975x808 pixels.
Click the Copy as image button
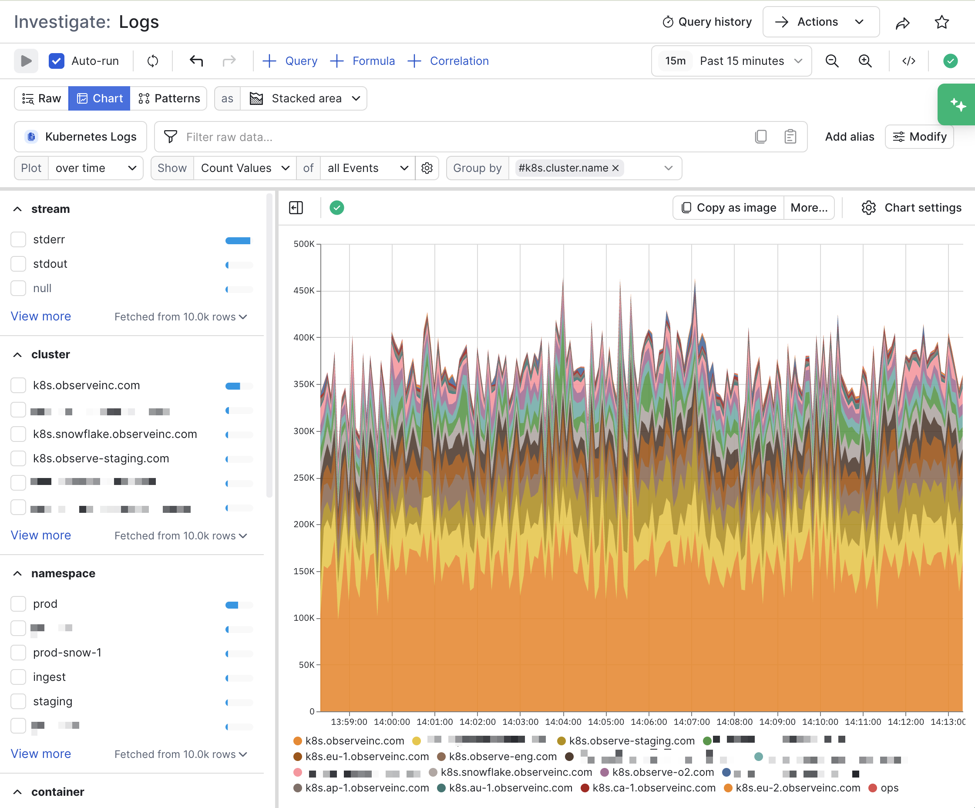[729, 208]
